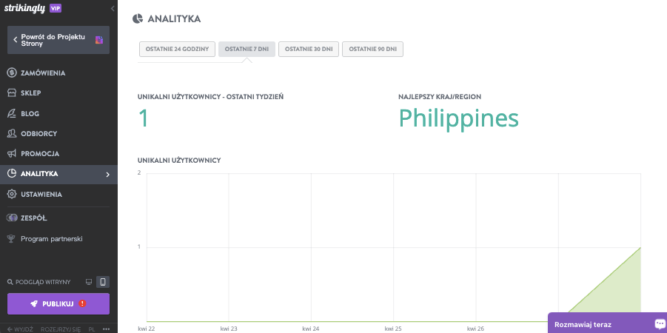Click Rozejrzyj się link

pos(61,329)
